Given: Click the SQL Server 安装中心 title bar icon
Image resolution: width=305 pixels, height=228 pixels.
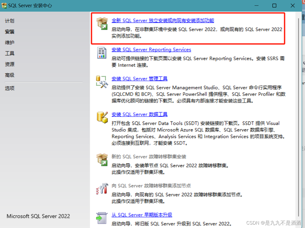Looking at the screenshot, I should pos(4,5).
